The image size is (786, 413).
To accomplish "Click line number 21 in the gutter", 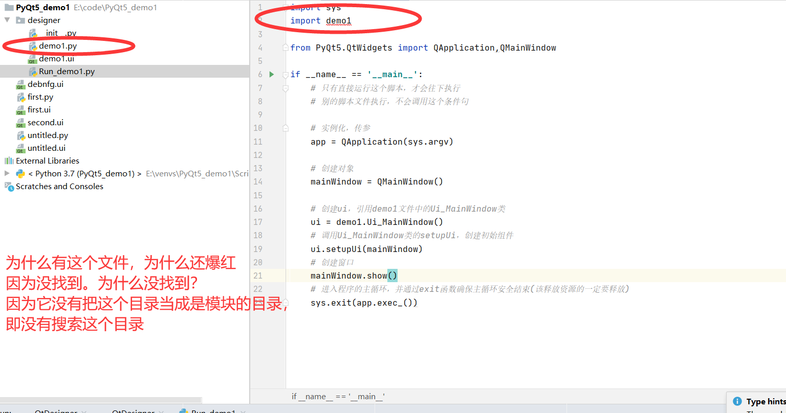I will pyautogui.click(x=258, y=276).
